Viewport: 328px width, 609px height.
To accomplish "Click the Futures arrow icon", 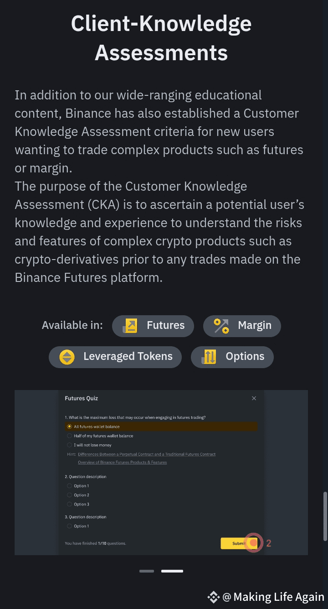I will point(130,326).
